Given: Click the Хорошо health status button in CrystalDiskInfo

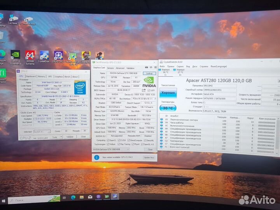Looking at the screenshot, I should [x=168, y=93].
